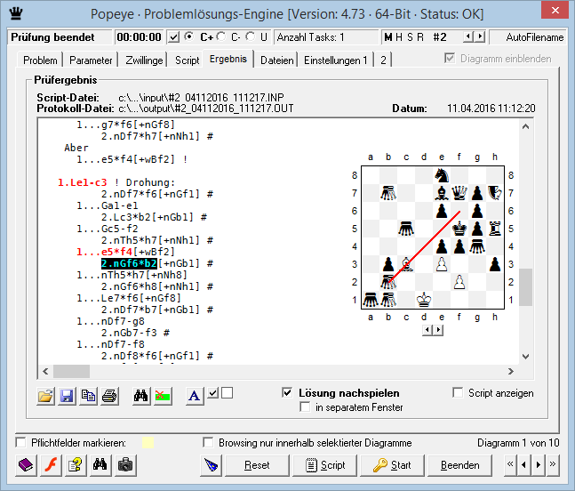This screenshot has height=491, width=575.
Task: Step back one move under the board
Action: pyautogui.click(x=427, y=330)
